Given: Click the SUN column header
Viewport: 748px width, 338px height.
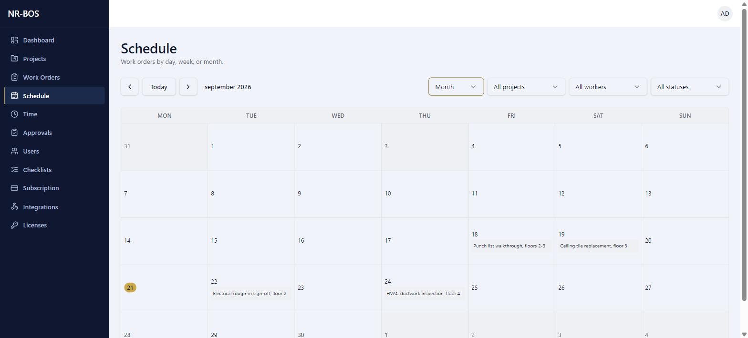Looking at the screenshot, I should [x=685, y=115].
